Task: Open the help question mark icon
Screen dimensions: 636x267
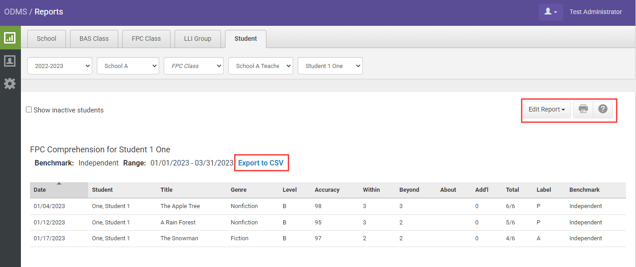Action: point(603,109)
